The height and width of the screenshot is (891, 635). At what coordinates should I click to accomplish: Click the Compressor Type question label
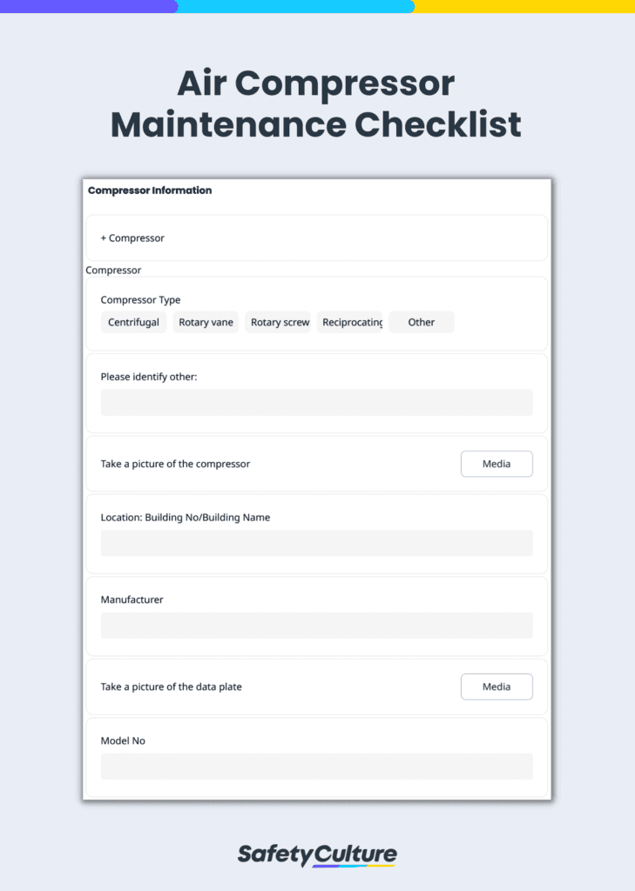coord(140,299)
